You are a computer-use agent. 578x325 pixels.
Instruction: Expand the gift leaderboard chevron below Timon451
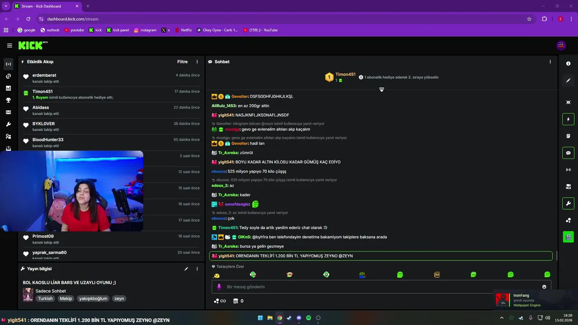pos(382,90)
